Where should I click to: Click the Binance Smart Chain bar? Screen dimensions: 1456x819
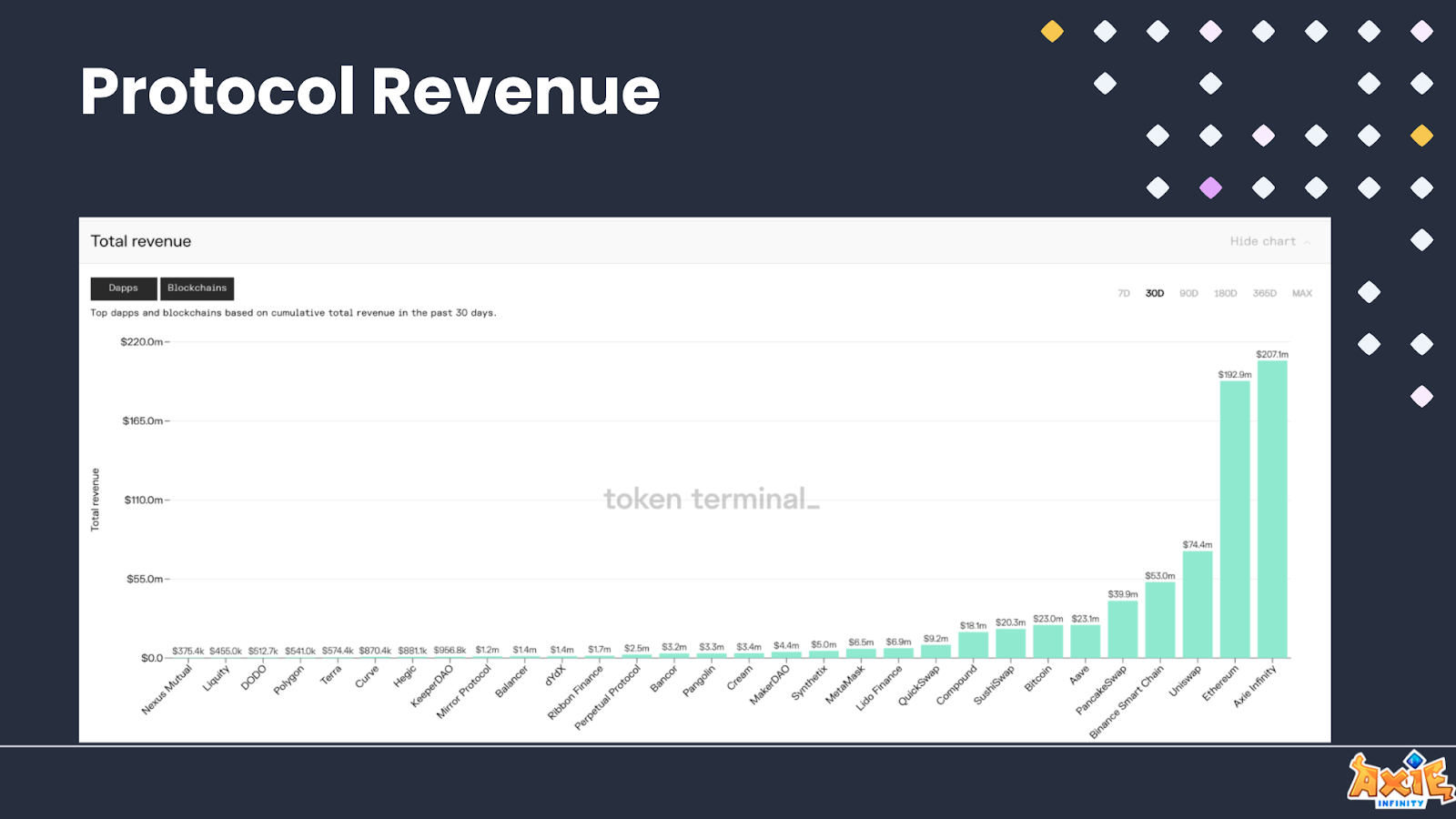click(1160, 620)
